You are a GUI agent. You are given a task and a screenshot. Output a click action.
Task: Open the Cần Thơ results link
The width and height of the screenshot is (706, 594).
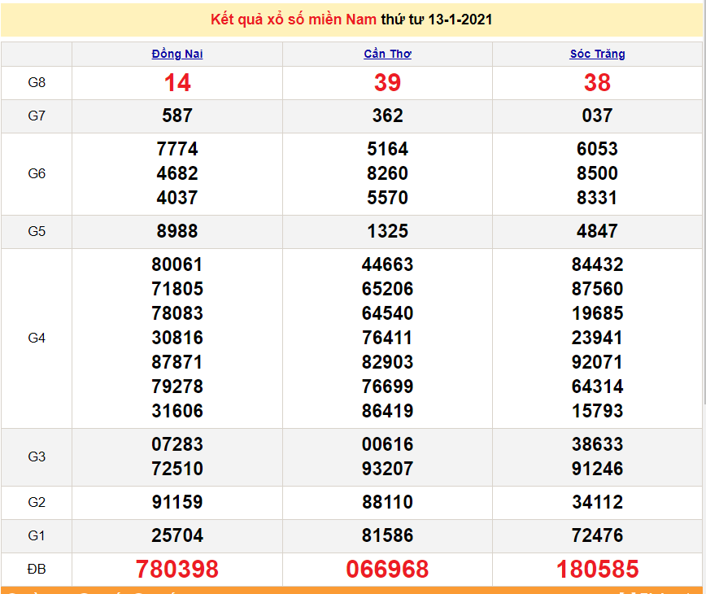click(387, 54)
